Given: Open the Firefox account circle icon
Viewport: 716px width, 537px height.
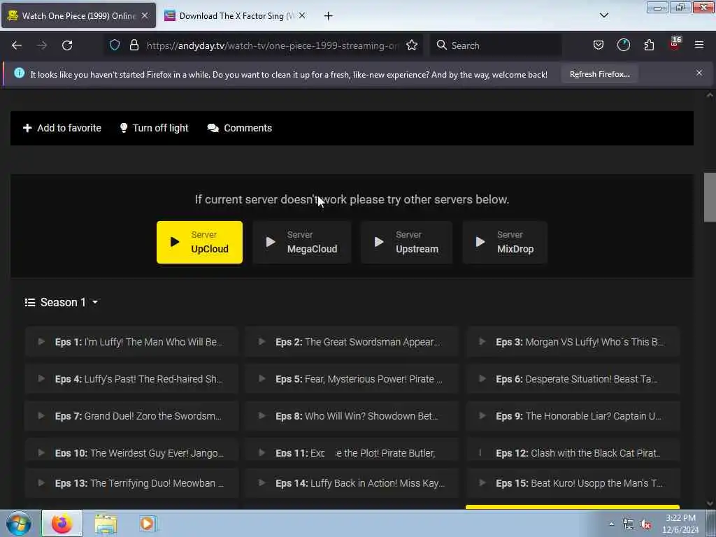Looking at the screenshot, I should click(x=623, y=45).
